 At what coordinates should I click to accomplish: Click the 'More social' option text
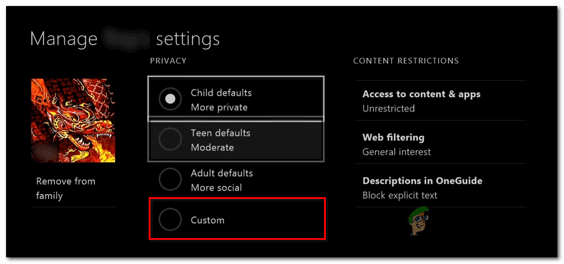click(x=216, y=187)
